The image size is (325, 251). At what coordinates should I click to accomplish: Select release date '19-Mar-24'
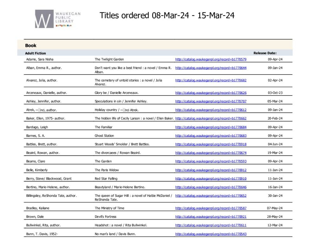(275, 153)
